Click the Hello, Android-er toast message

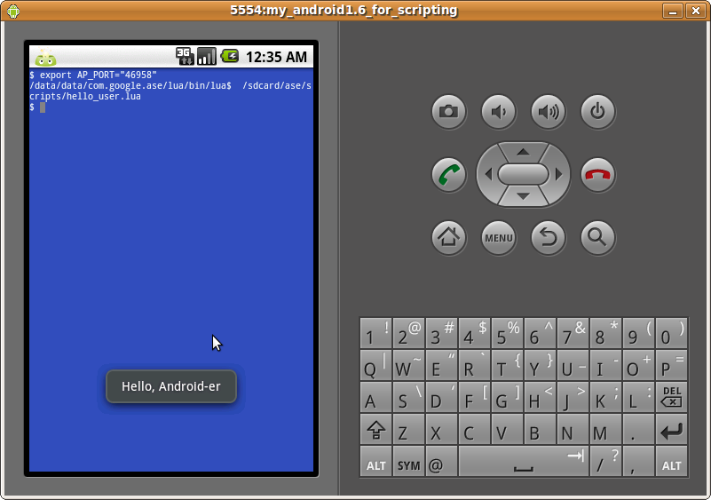pyautogui.click(x=171, y=386)
